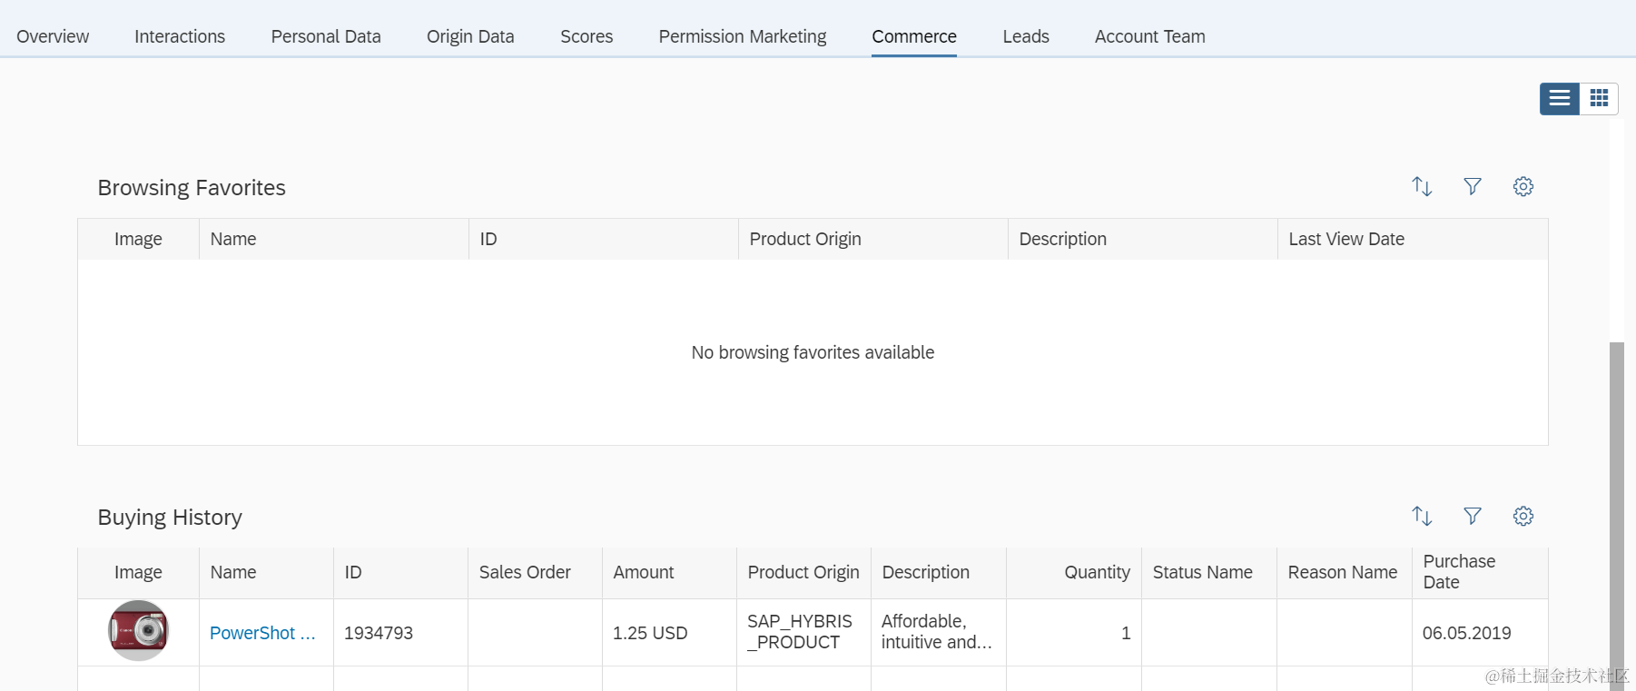Open the Permission Marketing tab
Image resolution: width=1636 pixels, height=691 pixels.
743,36
